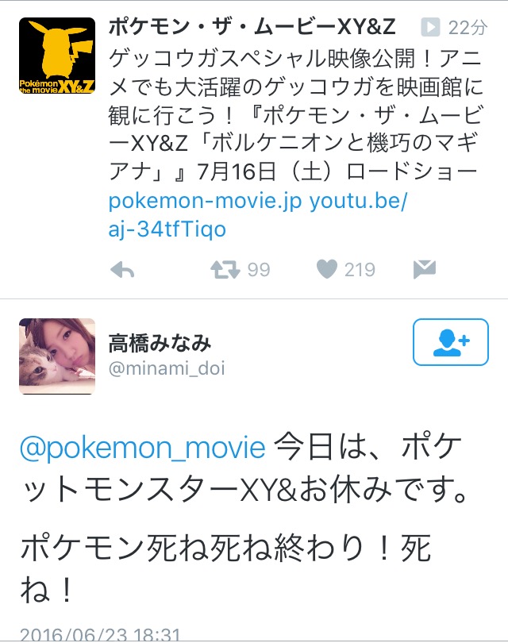Image resolution: width=508 pixels, height=643 pixels.
Task: View the 99 retweets count
Action: 259,270
